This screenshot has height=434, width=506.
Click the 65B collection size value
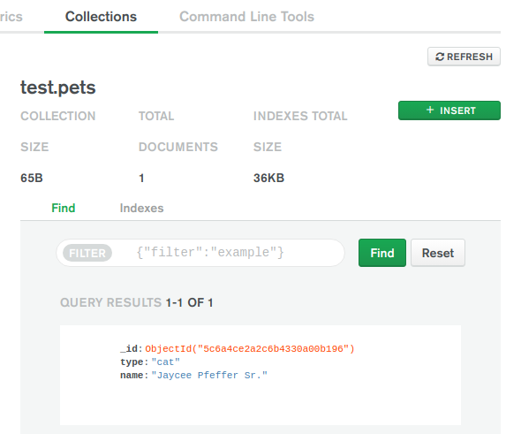pos(32,178)
